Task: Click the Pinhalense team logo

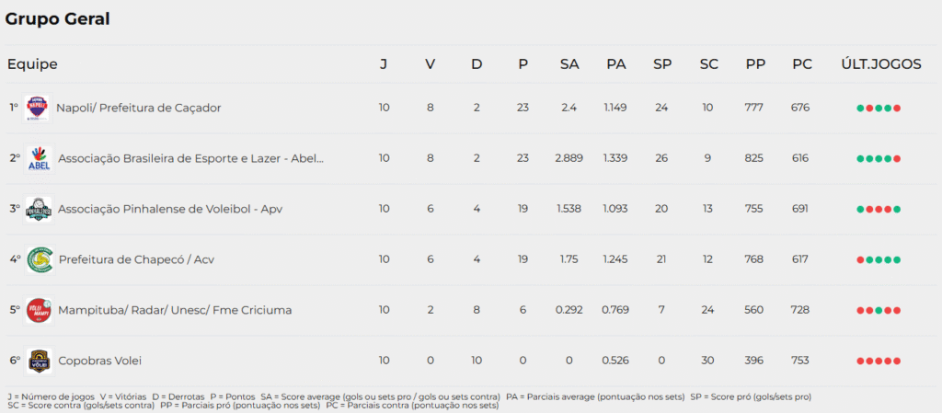Action: 39,210
